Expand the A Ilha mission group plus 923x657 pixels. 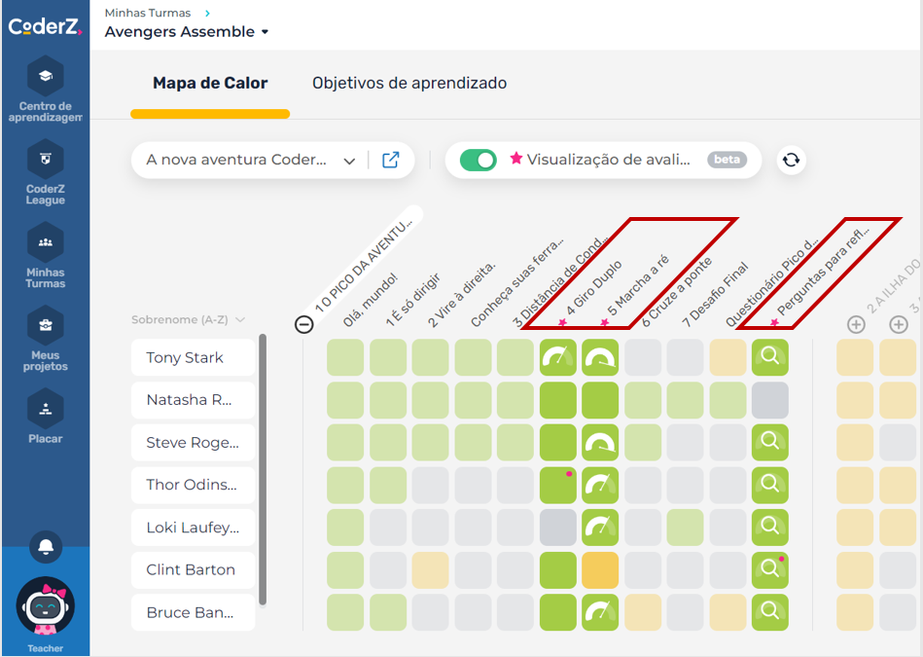tap(856, 324)
